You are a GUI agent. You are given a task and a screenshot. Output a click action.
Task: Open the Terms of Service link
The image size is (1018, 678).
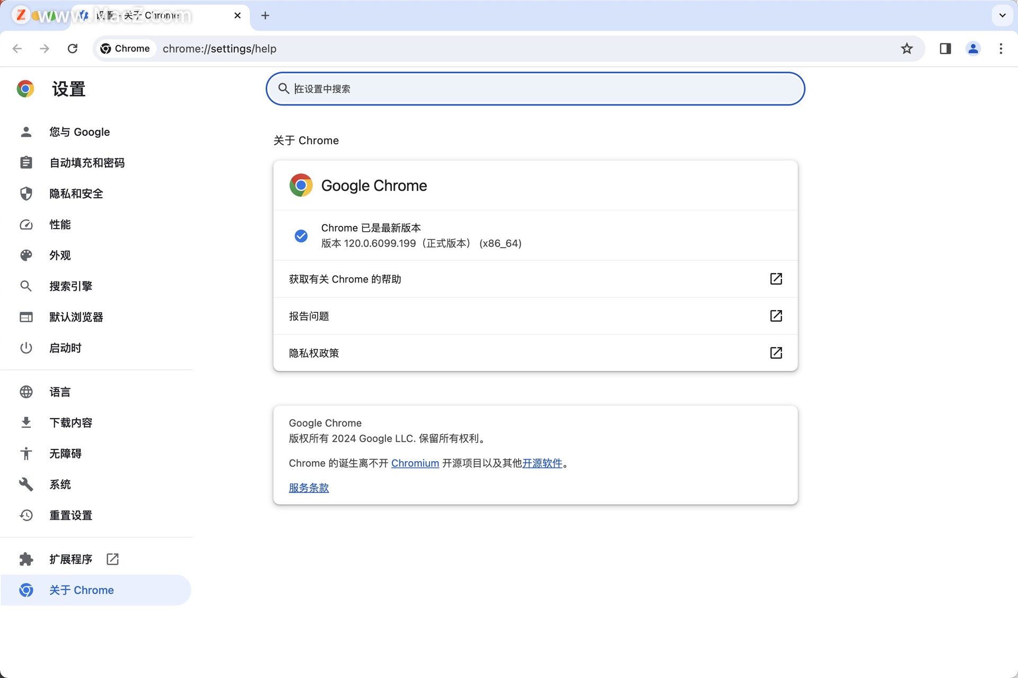[309, 488]
